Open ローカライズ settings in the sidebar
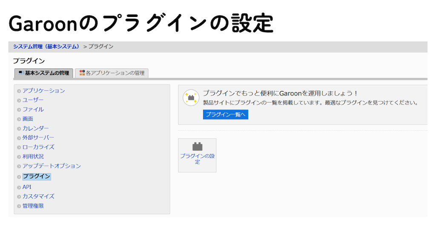 [x=38, y=147]
